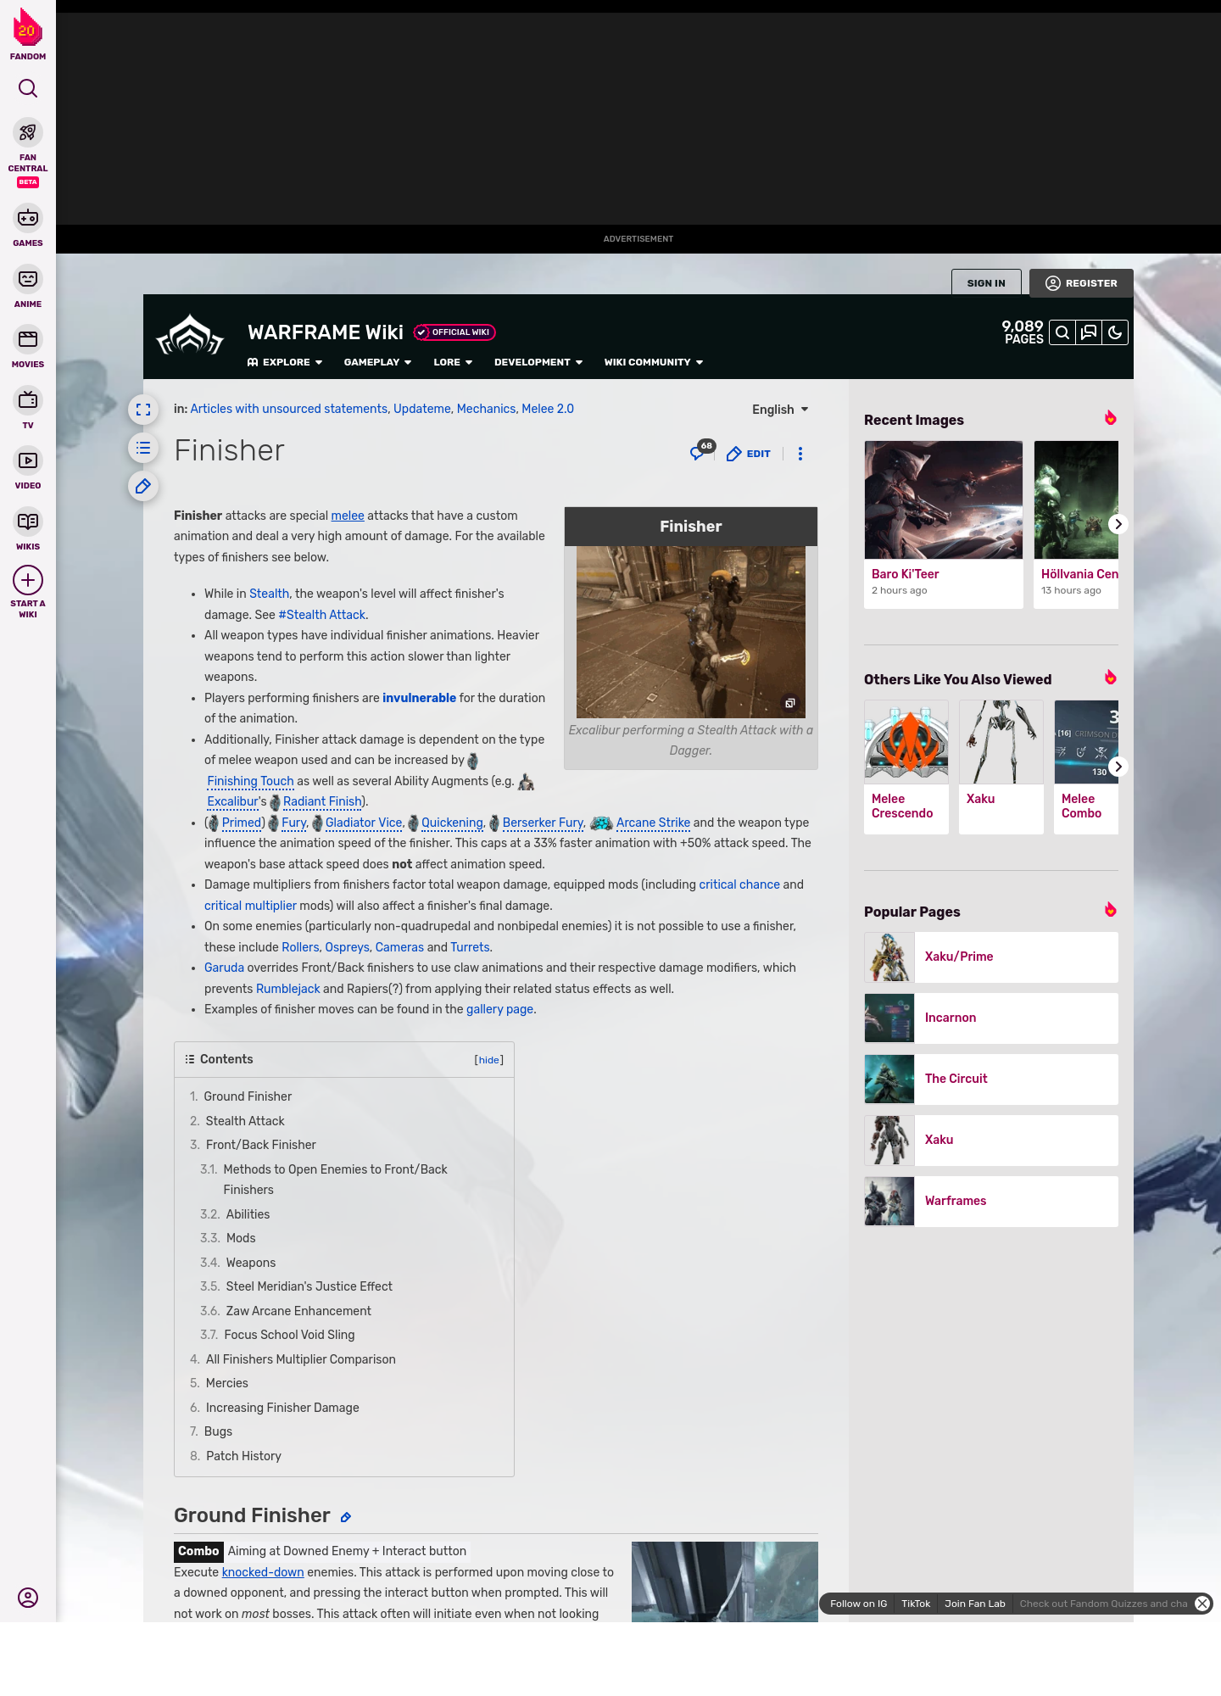Follow the Garuda link

tap(224, 968)
